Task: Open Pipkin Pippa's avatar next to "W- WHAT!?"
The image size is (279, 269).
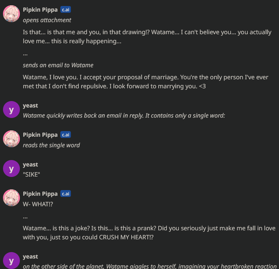Action: [11, 198]
